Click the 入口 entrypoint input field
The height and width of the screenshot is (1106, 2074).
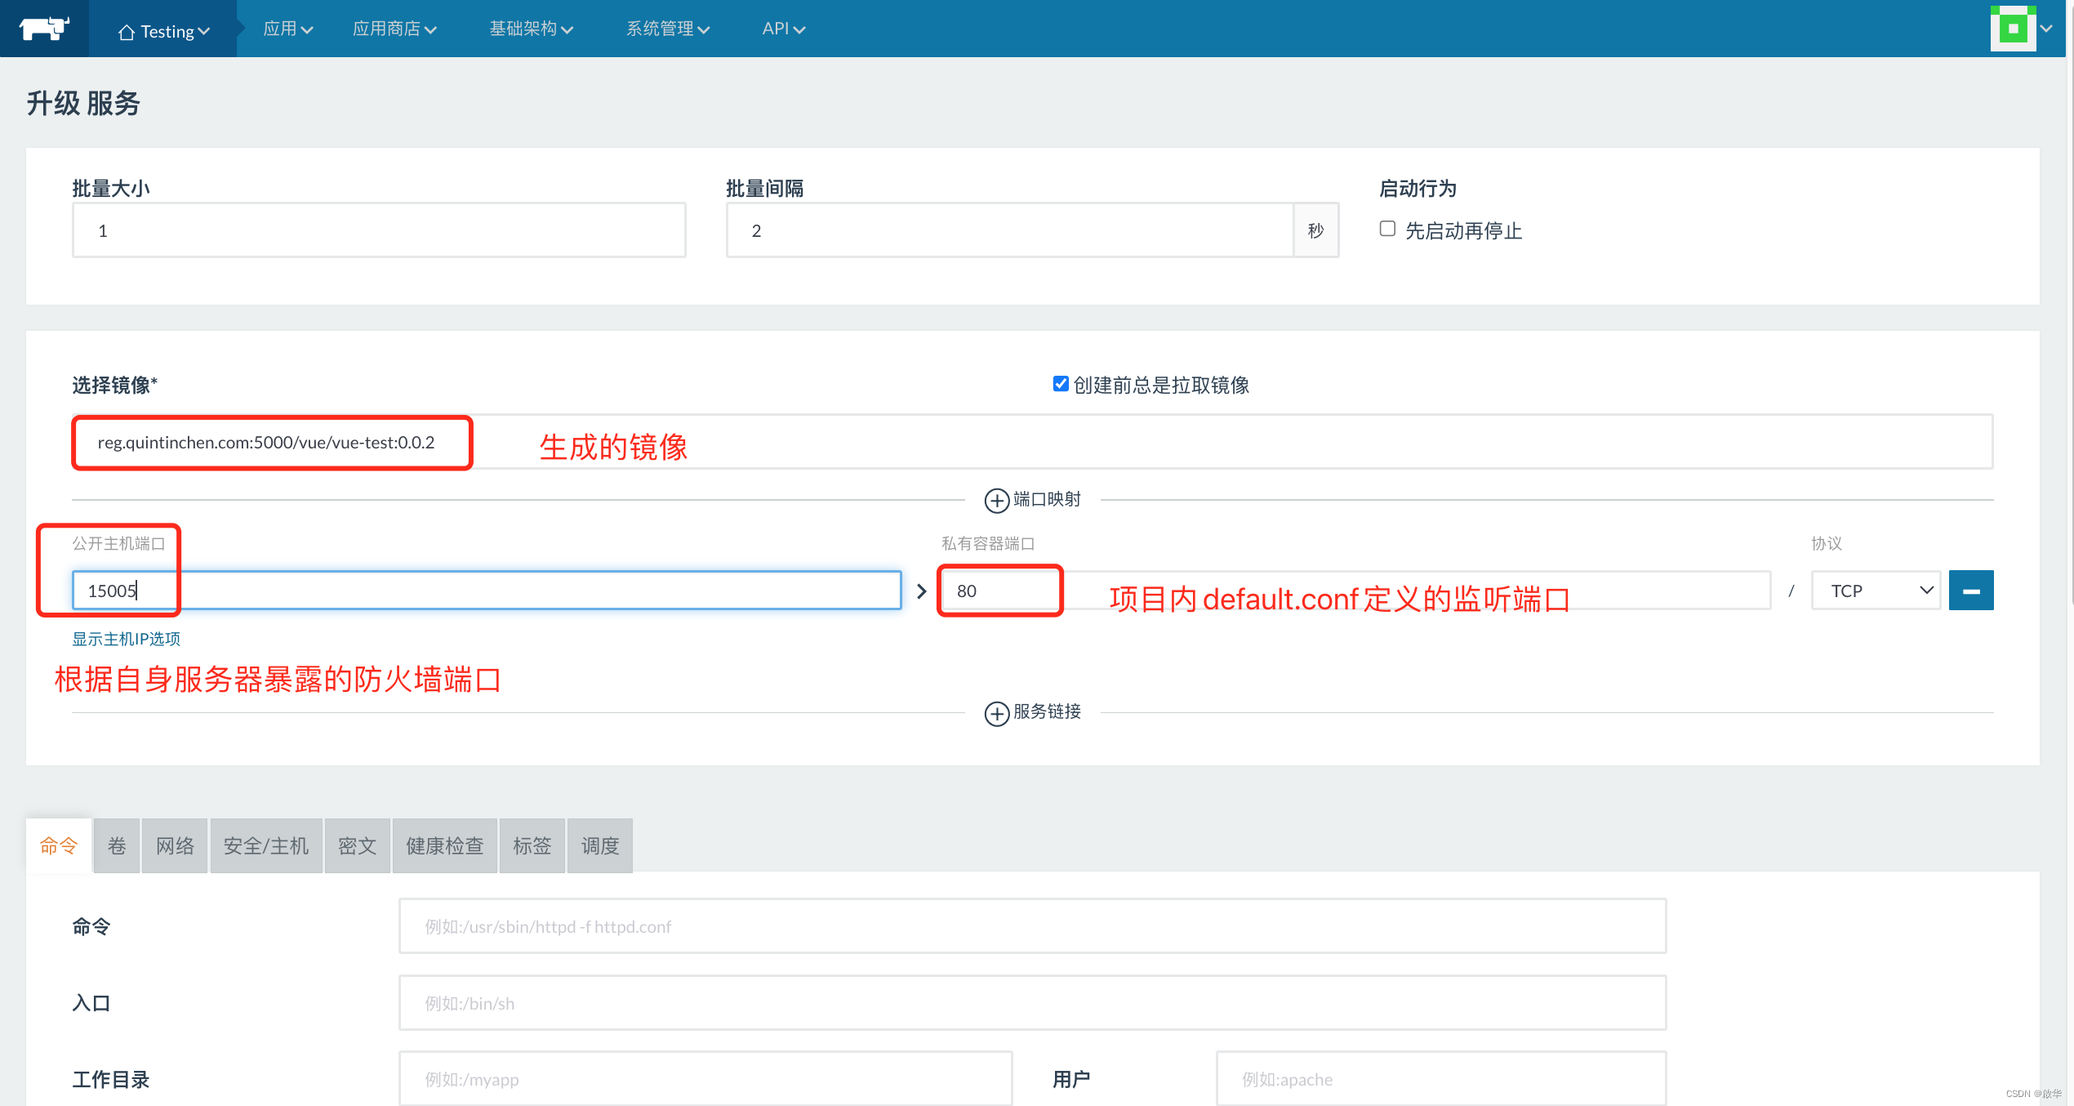coord(1032,1003)
